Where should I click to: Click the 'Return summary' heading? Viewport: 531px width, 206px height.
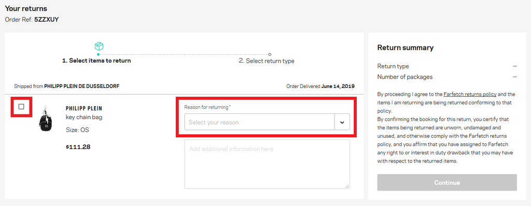click(406, 48)
